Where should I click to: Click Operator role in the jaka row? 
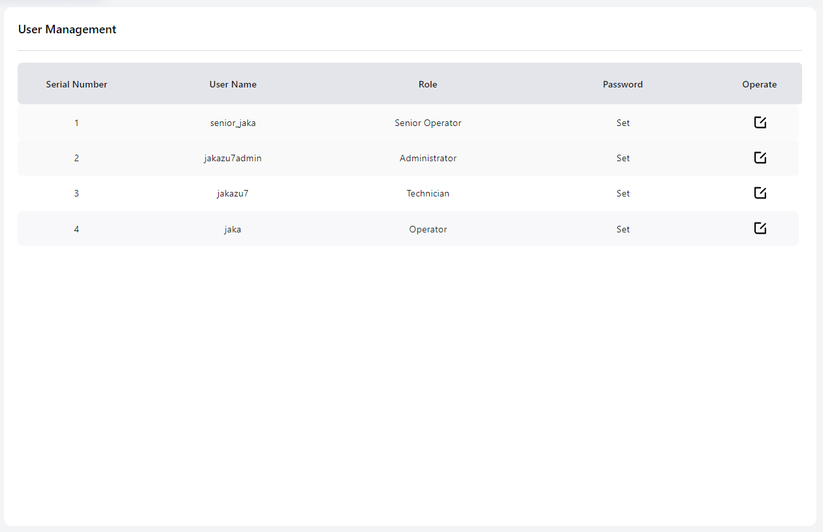[x=428, y=229]
